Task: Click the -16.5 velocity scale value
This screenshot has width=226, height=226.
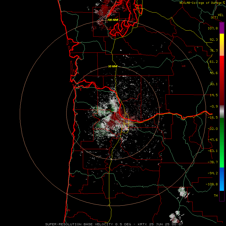Action: coord(213,118)
